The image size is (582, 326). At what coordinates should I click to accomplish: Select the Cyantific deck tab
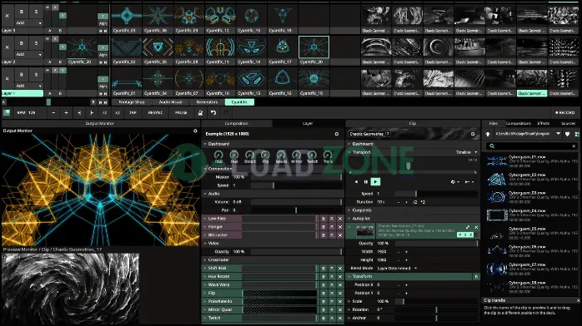click(239, 102)
